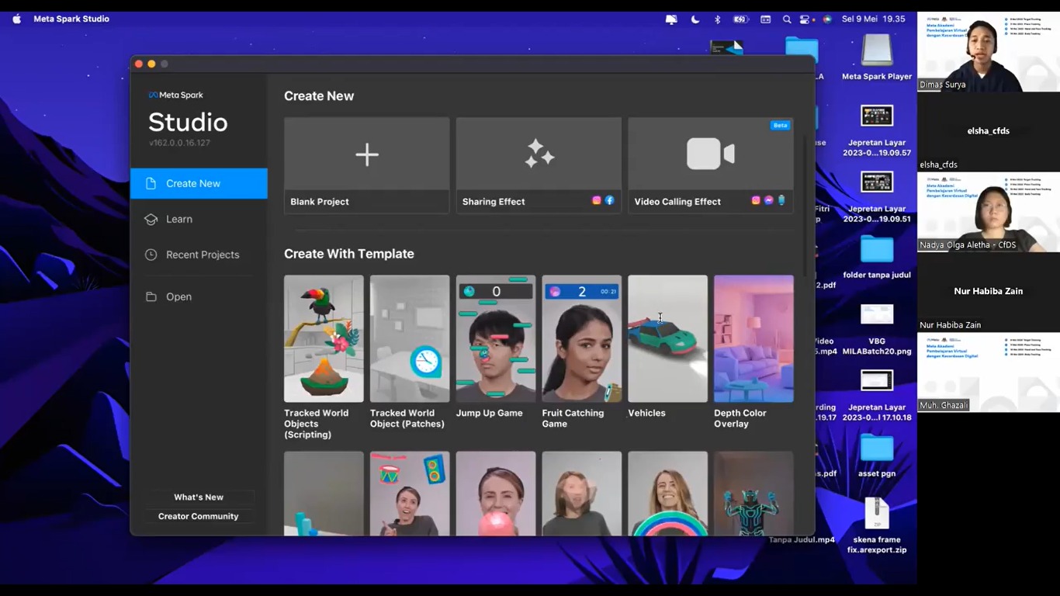Click the What's New button
The image size is (1060, 596).
coord(198,497)
